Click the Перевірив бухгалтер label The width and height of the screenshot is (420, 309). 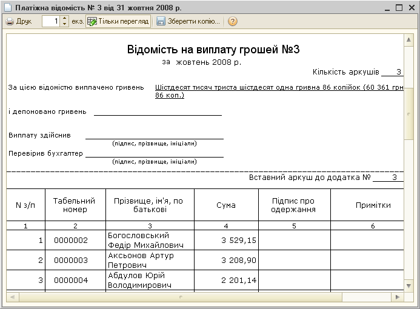point(45,153)
